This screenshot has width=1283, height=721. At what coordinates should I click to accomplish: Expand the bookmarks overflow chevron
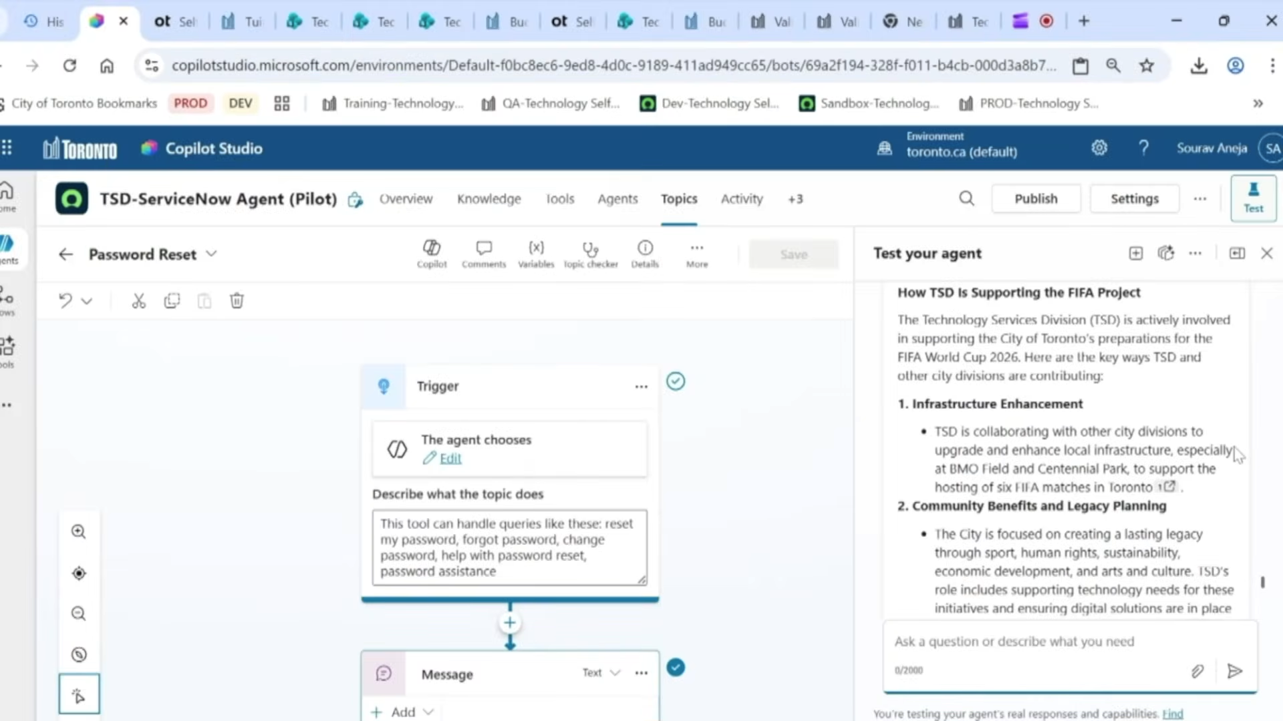1258,103
